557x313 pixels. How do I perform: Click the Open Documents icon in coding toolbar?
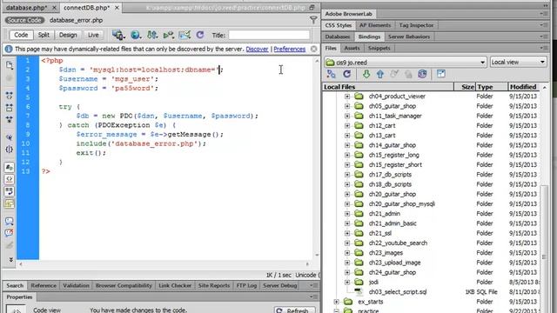tap(10, 65)
